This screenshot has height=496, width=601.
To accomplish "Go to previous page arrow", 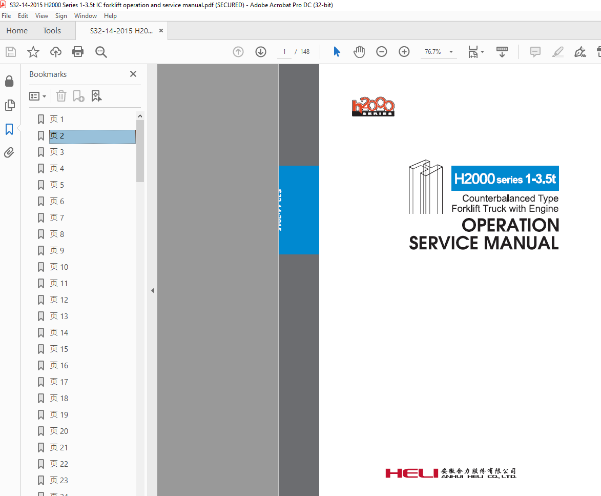I will [238, 52].
